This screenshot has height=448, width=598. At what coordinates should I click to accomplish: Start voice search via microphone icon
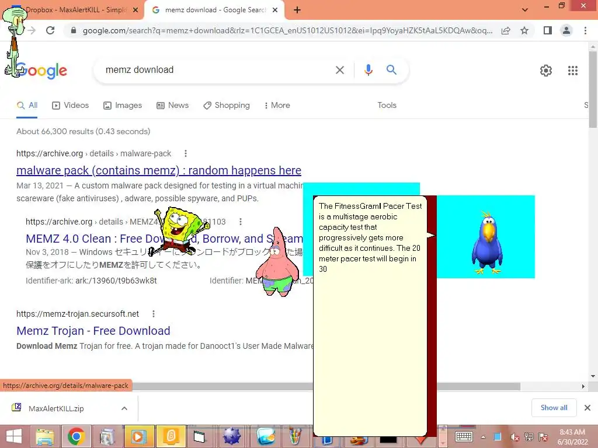[368, 70]
